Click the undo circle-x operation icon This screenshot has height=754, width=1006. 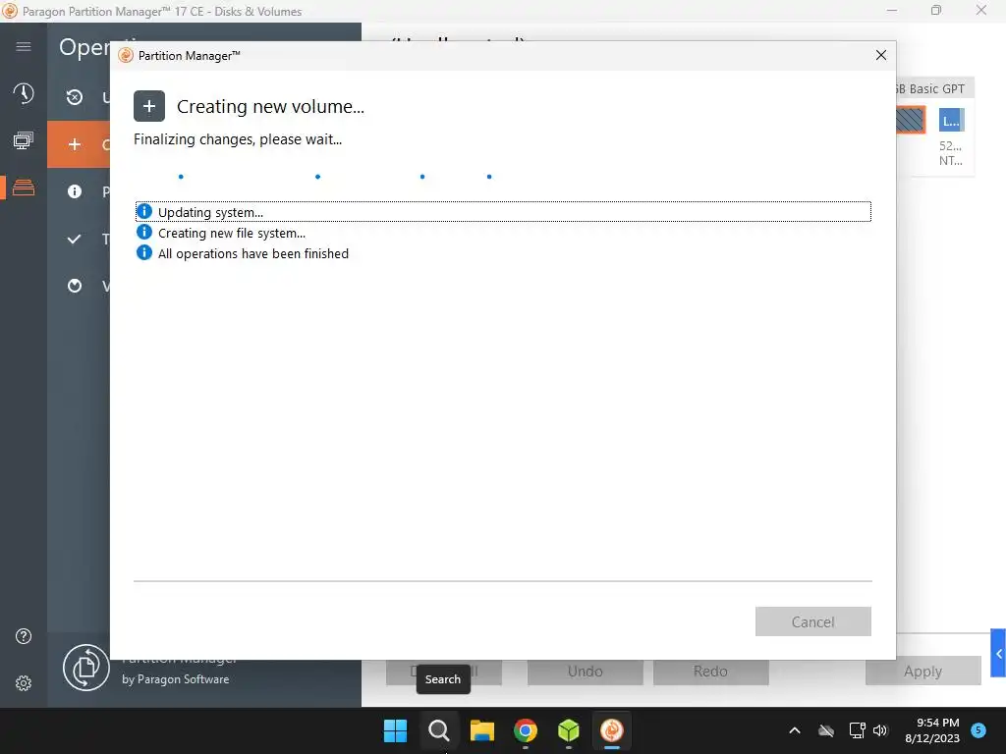(x=75, y=97)
